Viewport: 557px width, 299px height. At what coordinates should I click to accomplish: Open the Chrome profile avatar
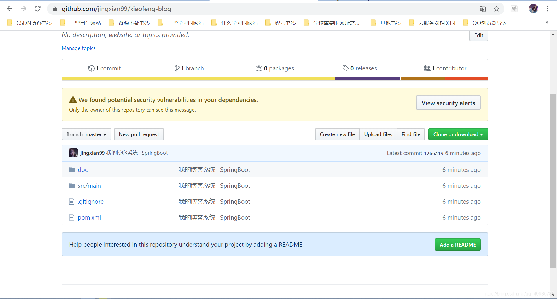tap(534, 9)
